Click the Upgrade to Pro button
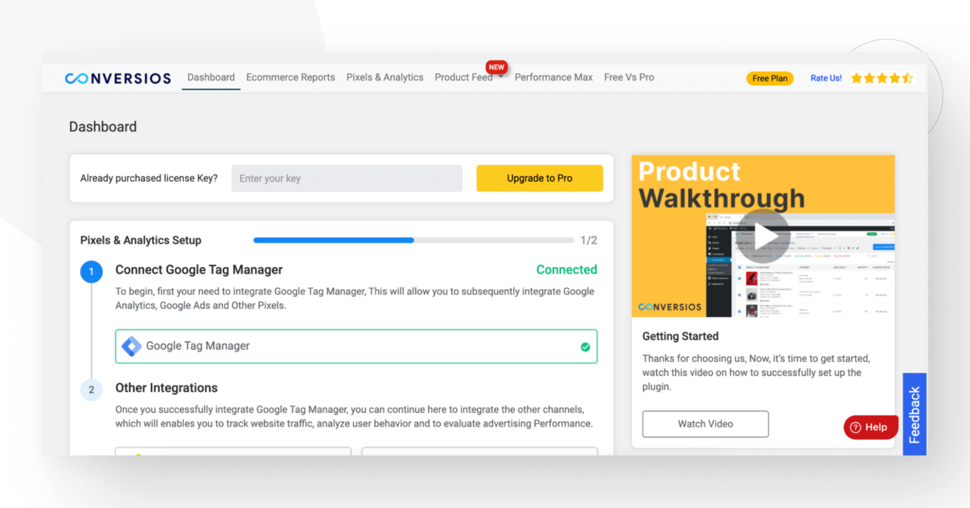 click(539, 178)
